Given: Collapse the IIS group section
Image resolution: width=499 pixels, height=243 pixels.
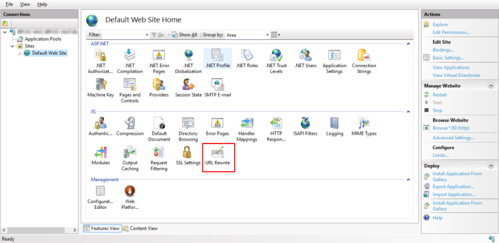Looking at the screenshot, I should click(408, 112).
